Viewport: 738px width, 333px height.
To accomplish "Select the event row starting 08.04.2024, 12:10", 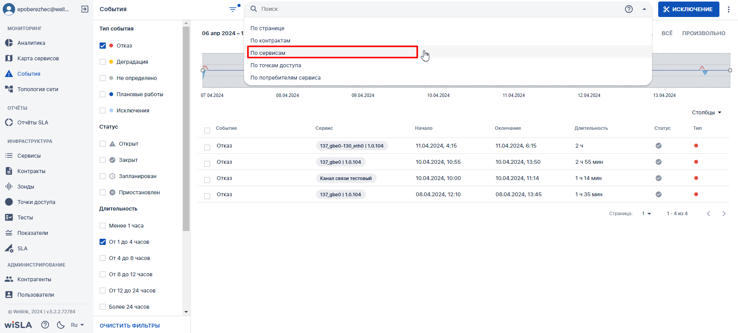I will pos(207,196).
